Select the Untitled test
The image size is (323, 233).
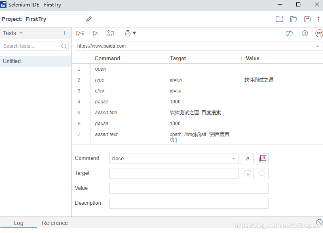[36, 61]
